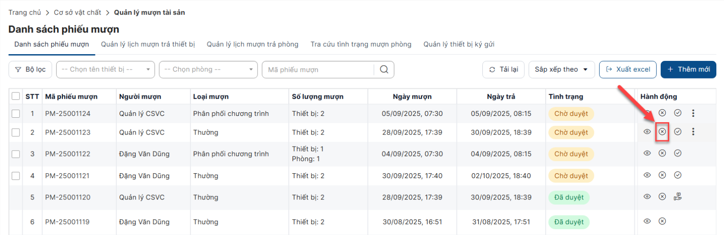724x235 pixels.
Task: Click eye icon for PM-25001120
Action: [647, 197]
